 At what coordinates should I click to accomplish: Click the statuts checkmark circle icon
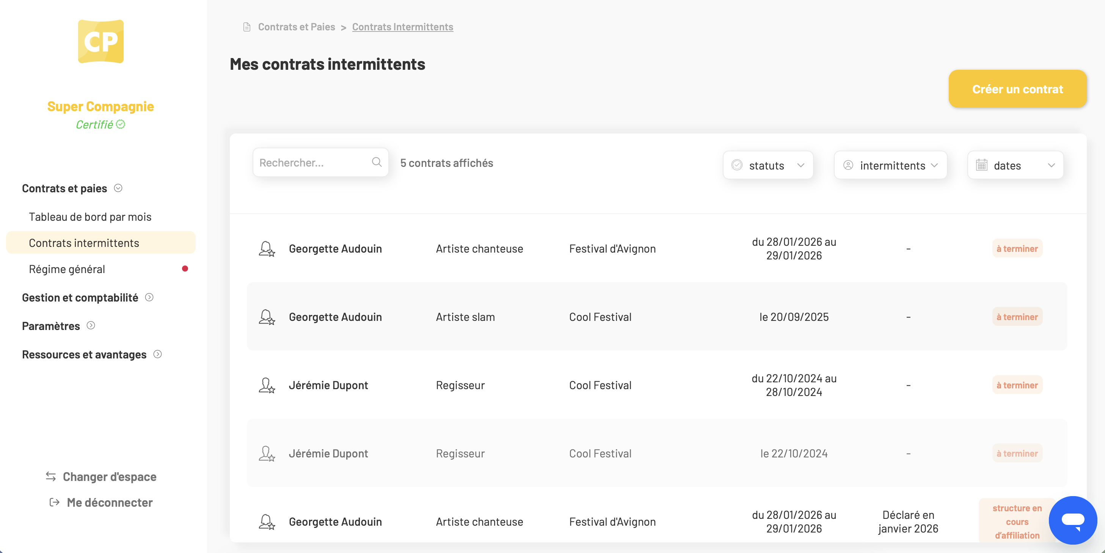tap(737, 165)
